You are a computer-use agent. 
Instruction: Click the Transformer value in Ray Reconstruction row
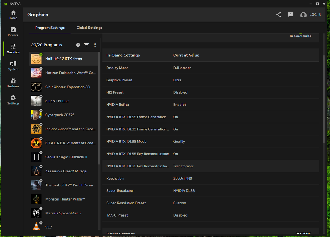tap(183, 166)
